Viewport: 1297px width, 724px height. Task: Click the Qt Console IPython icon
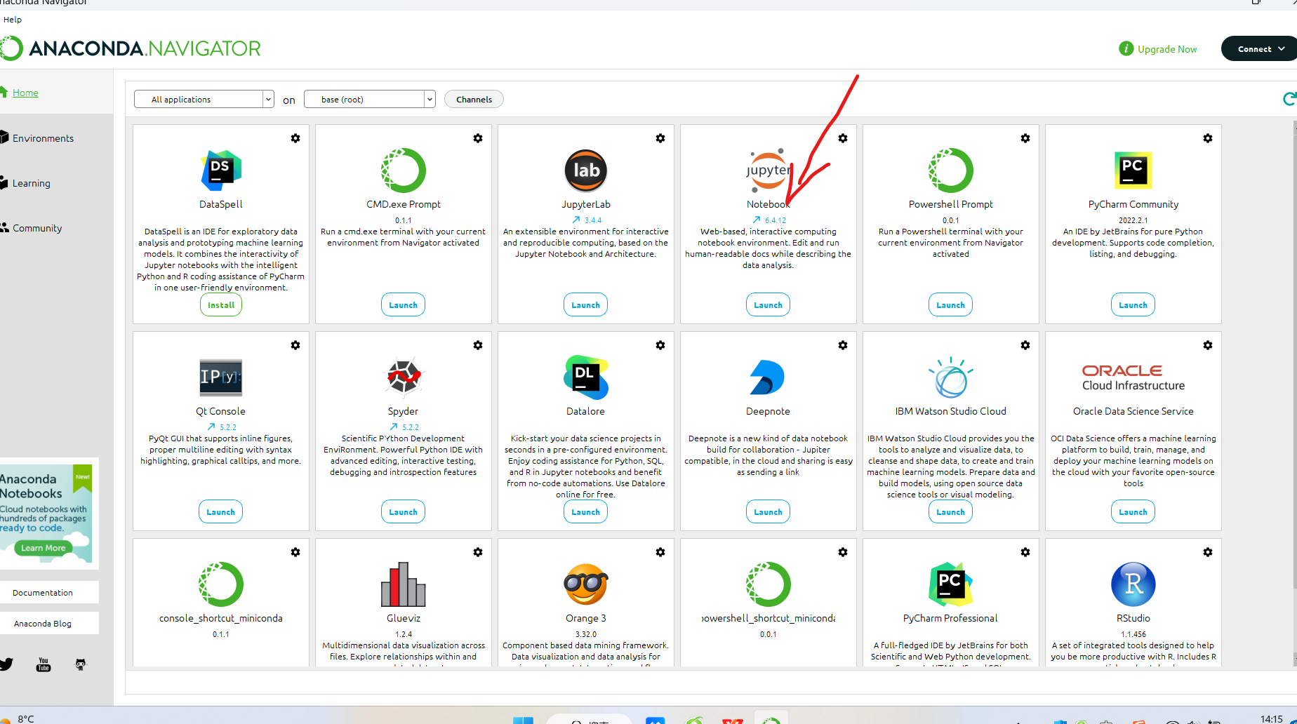click(221, 377)
